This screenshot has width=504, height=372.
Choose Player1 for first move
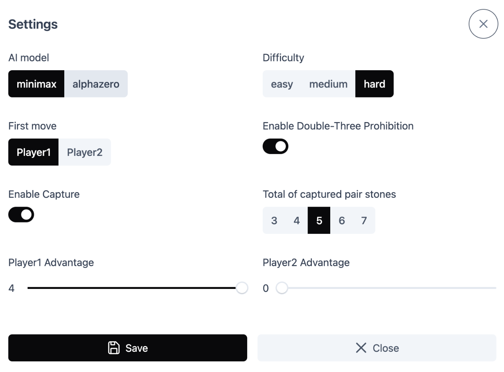point(33,152)
